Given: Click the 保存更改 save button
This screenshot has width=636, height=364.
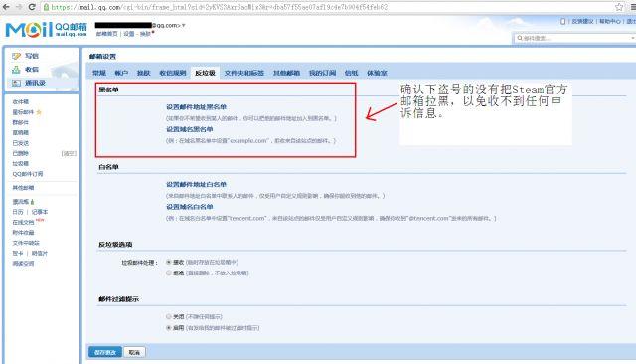Looking at the screenshot, I should tap(105, 352).
